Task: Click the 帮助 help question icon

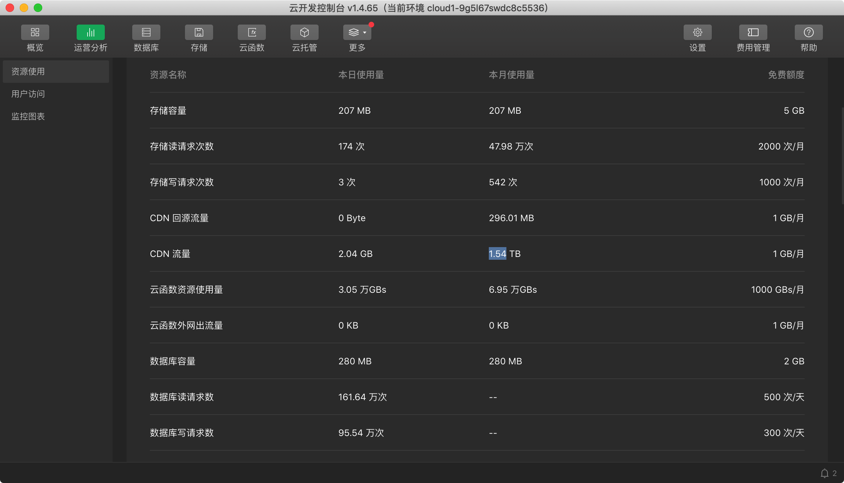Action: point(808,33)
